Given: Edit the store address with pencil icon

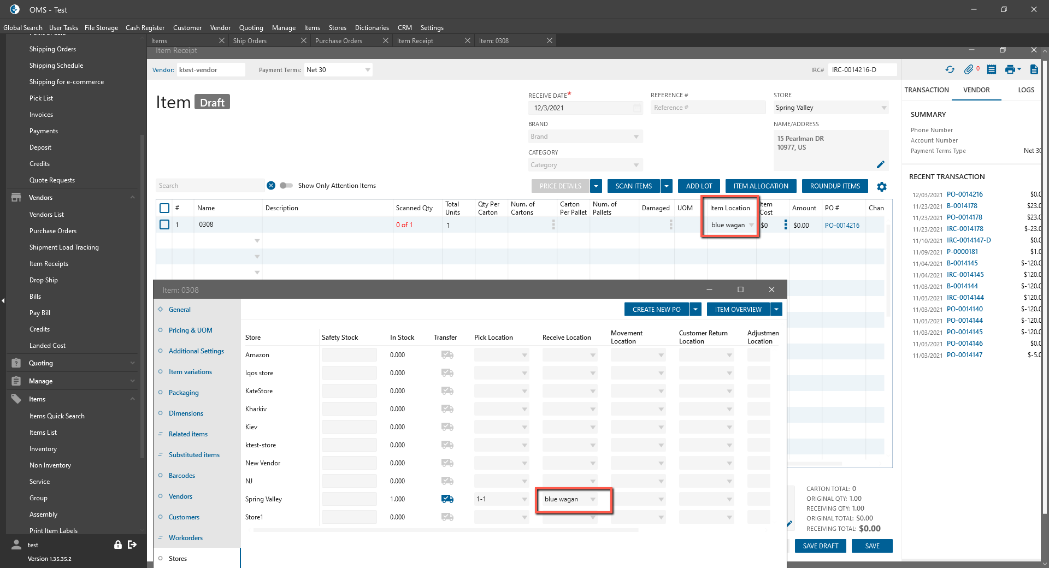Looking at the screenshot, I should (880, 164).
